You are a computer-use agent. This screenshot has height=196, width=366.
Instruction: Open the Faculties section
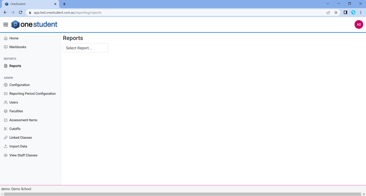[x=16, y=111]
